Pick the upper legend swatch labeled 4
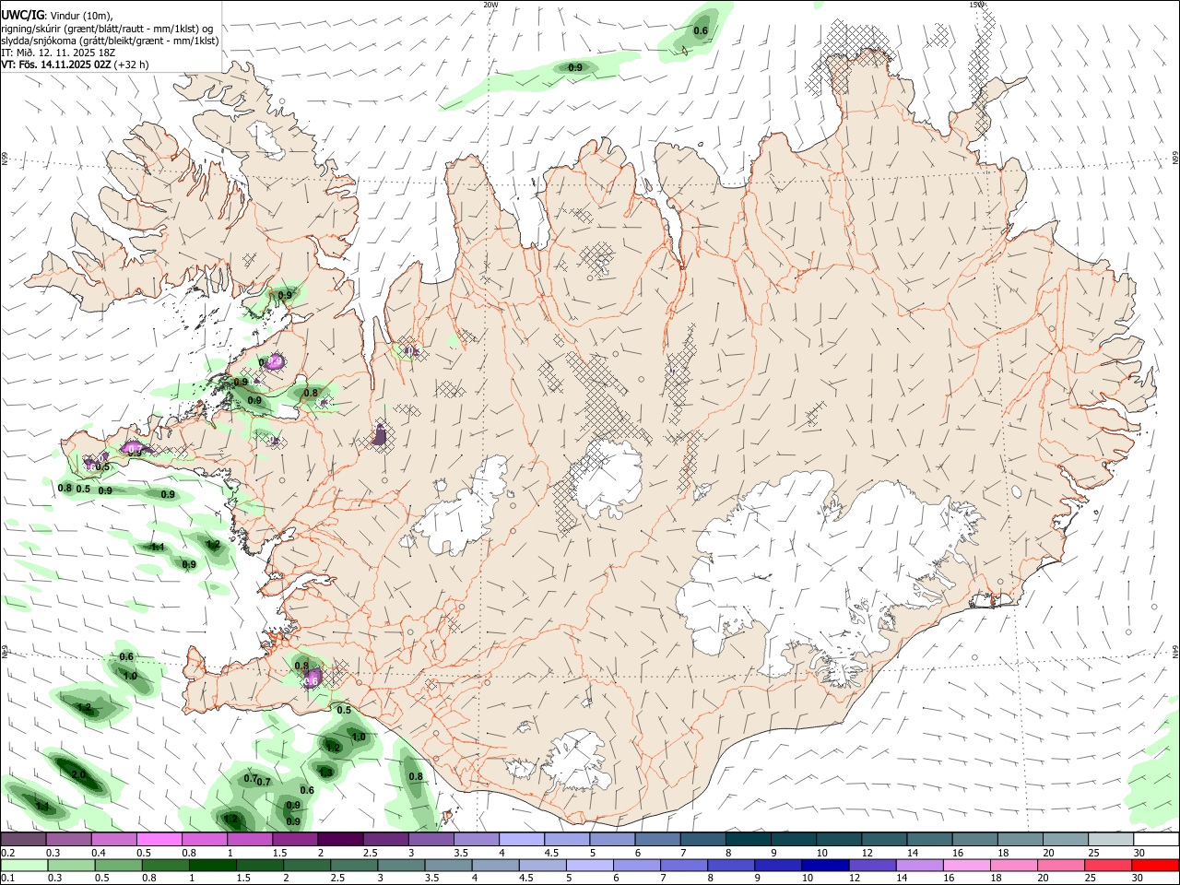The width and height of the screenshot is (1180, 885). tap(522, 840)
